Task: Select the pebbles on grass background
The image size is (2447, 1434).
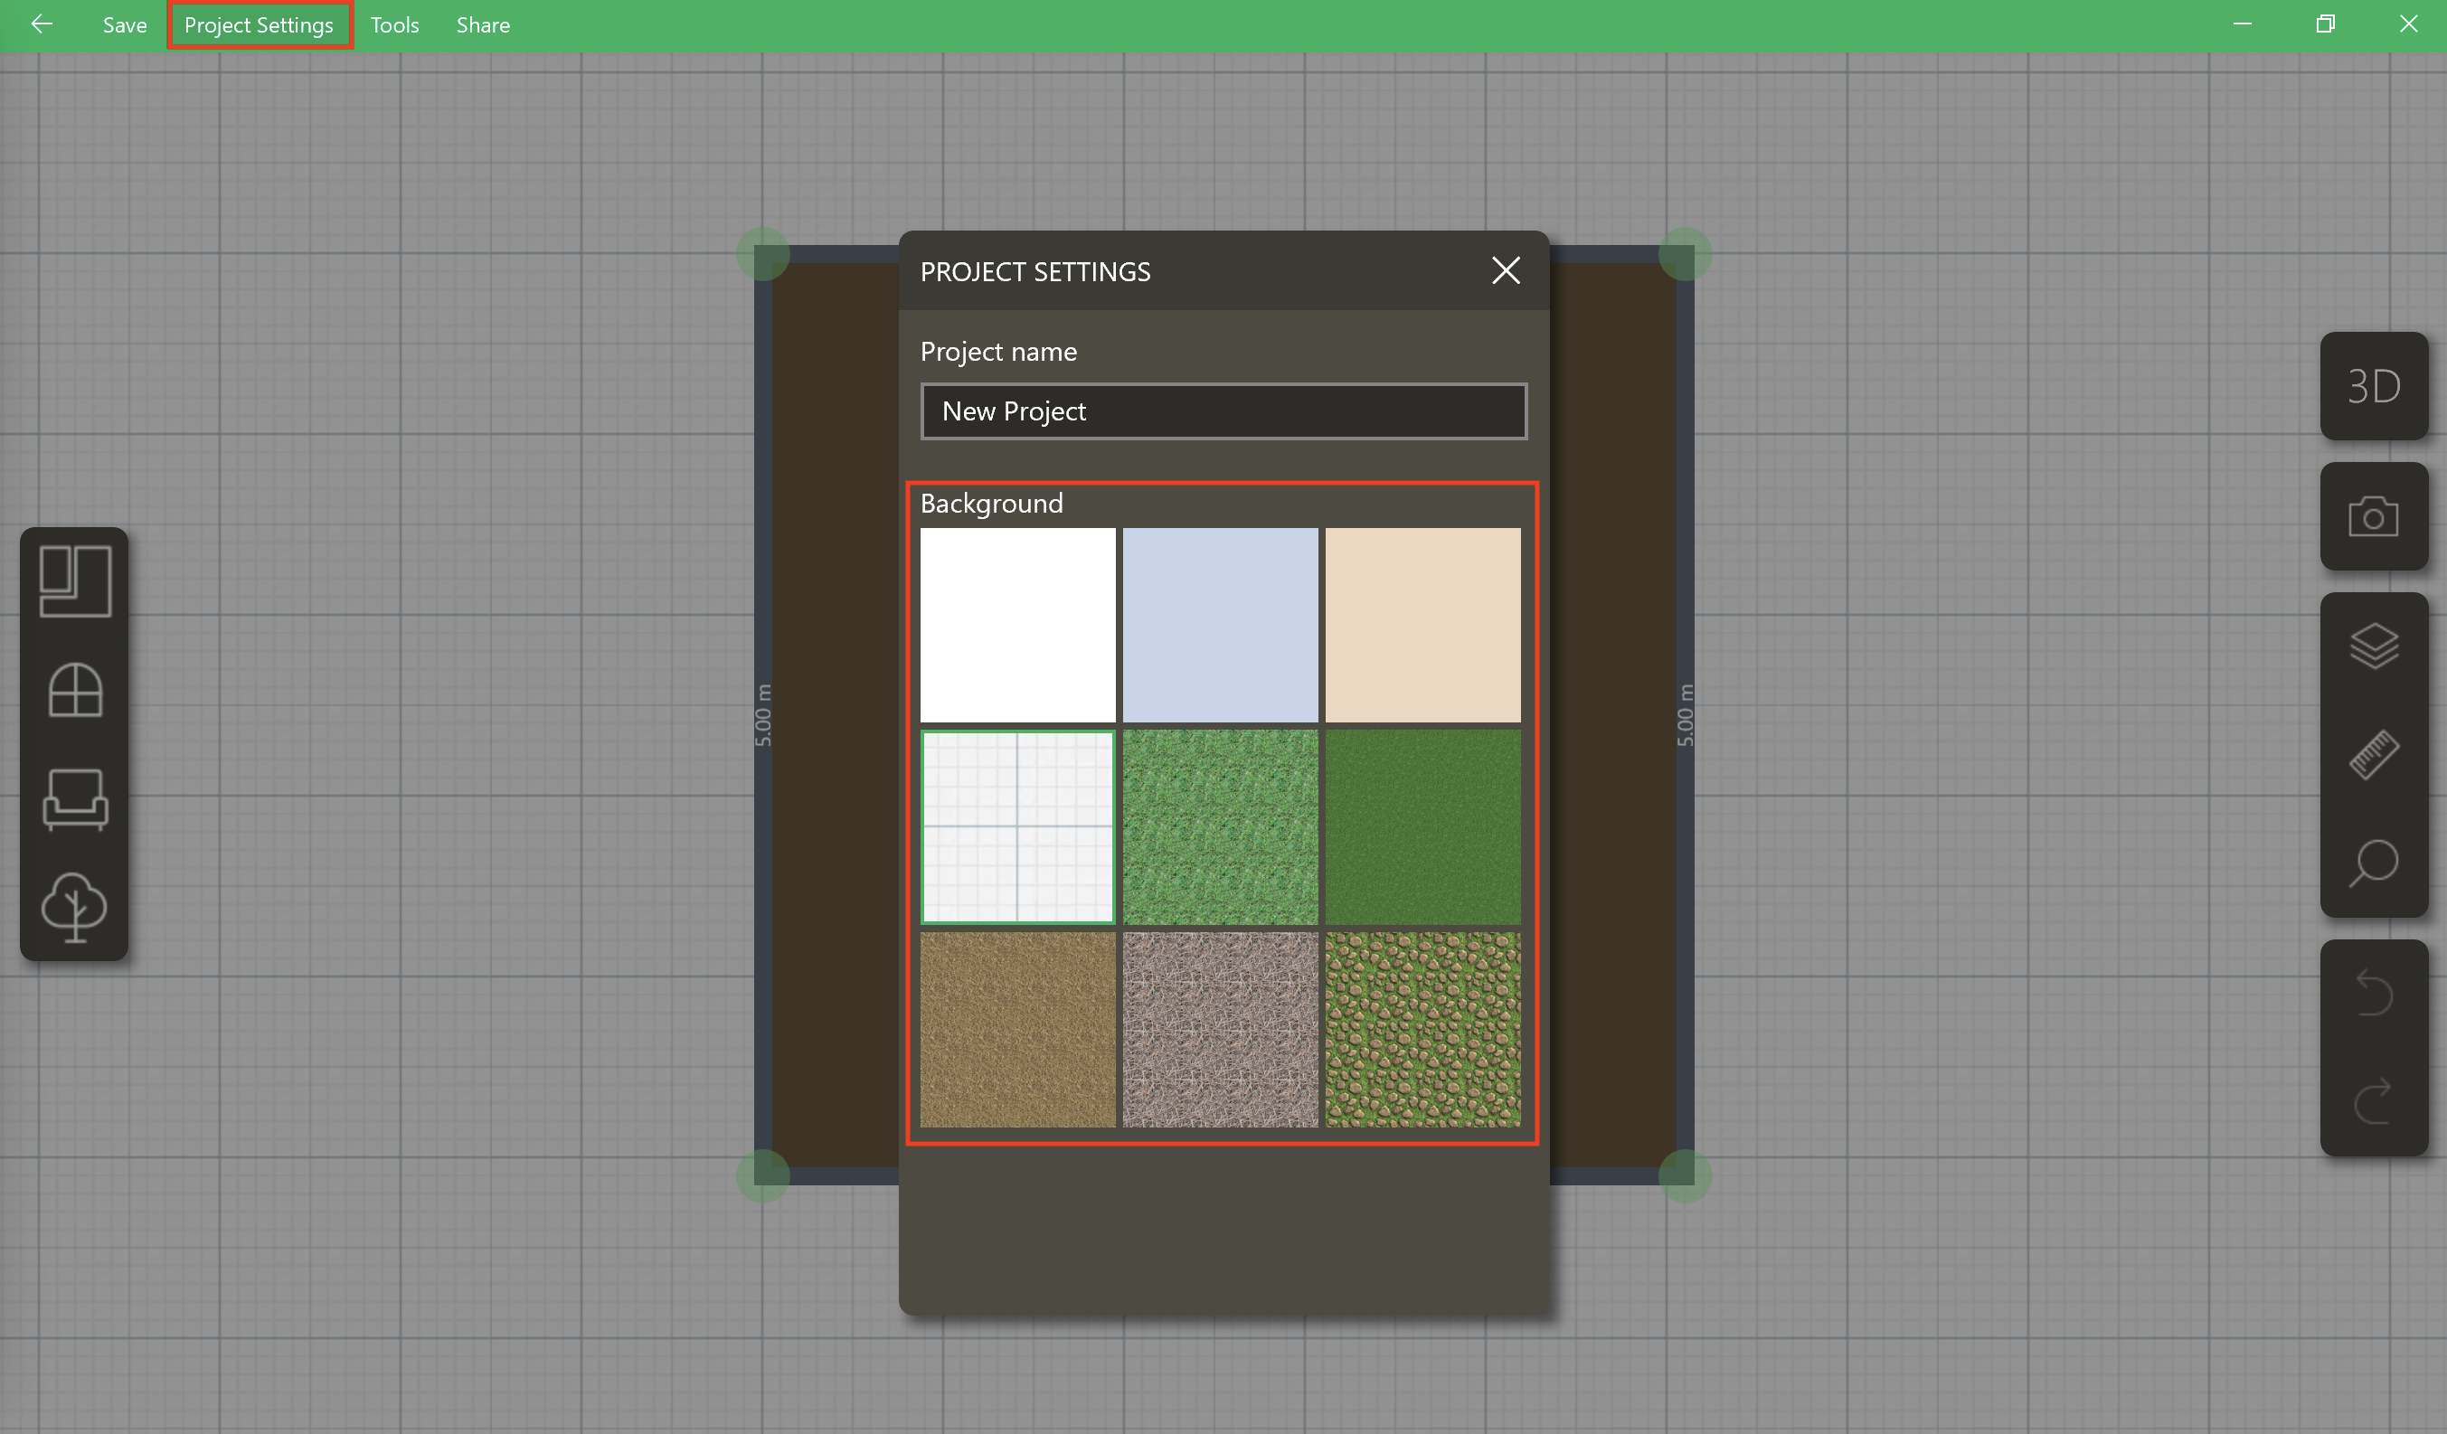Action: [x=1422, y=1029]
